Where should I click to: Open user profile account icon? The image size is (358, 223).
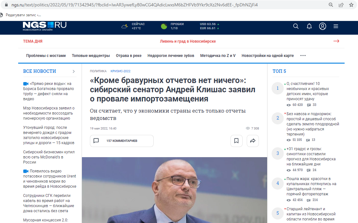[323, 26]
